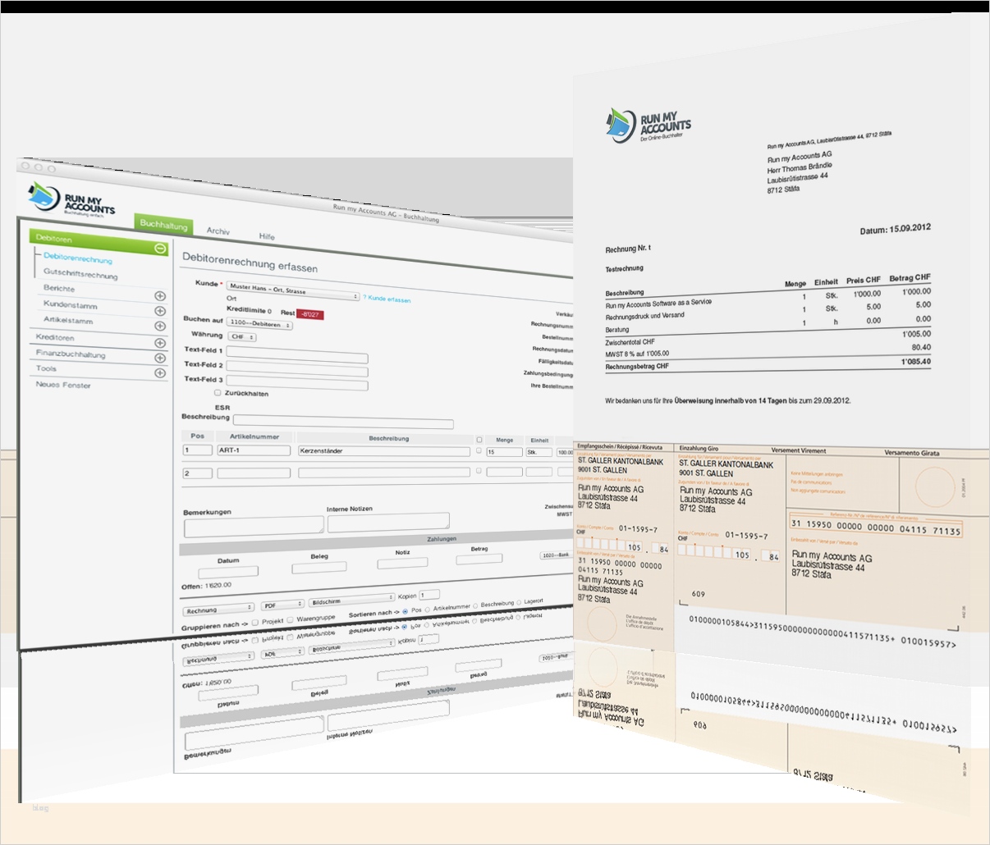Expand Kreditoren with its plus icon

pyautogui.click(x=160, y=342)
